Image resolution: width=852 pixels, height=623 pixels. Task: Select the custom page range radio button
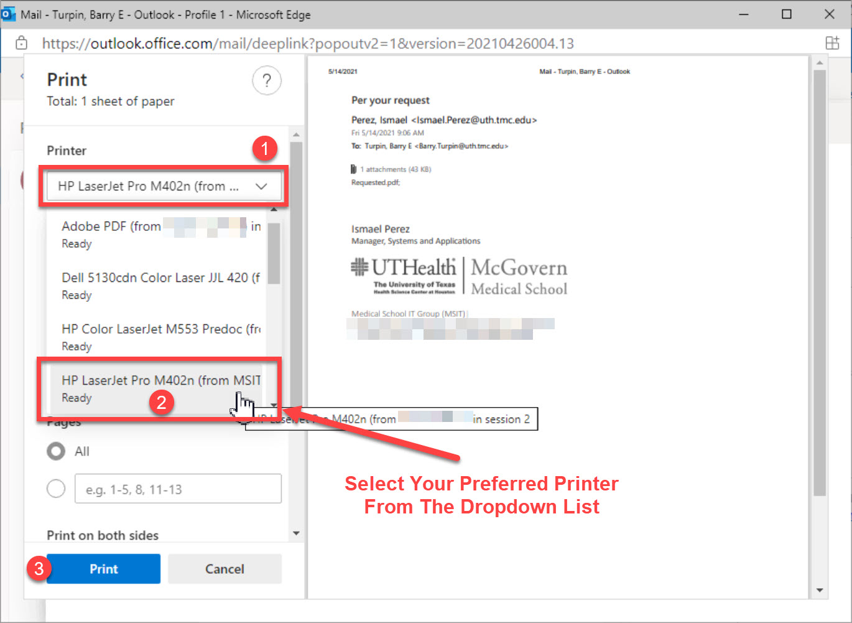click(x=56, y=489)
